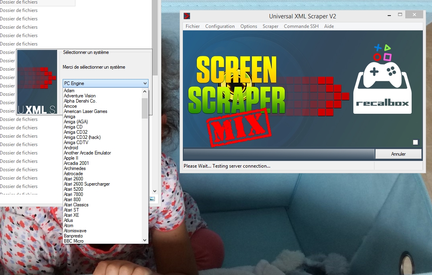Click the recalbox controller logo
432x275 pixels.
tap(382, 79)
